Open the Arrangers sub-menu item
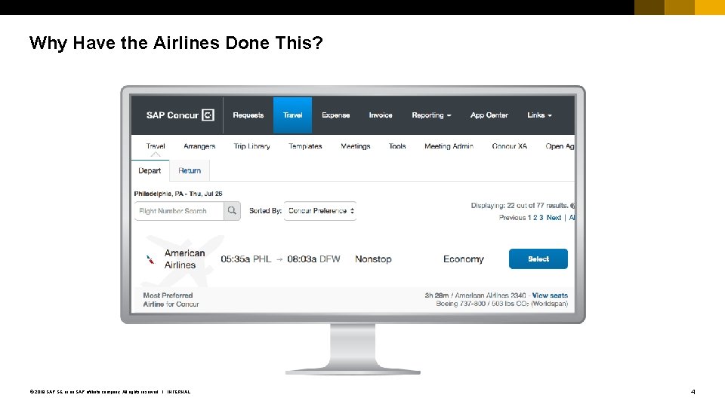The image size is (725, 407). coord(199,146)
